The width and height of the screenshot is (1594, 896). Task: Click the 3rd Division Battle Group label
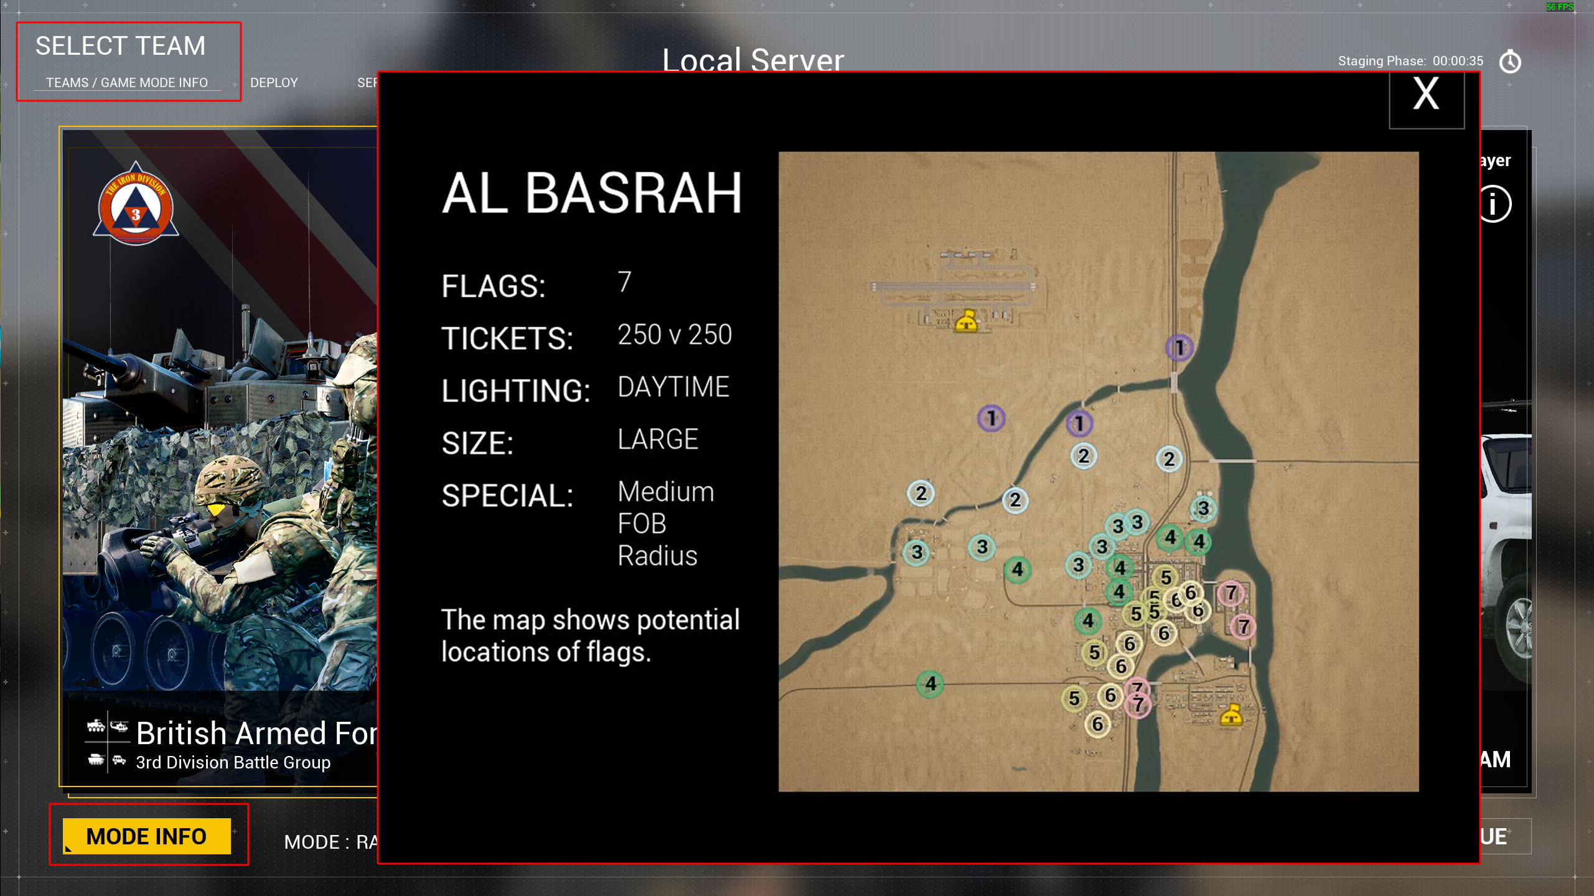233,762
